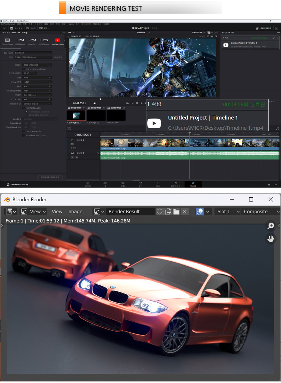Check the Use Proxy Media option
281x383 pixels.
pyautogui.click(x=24, y=131)
